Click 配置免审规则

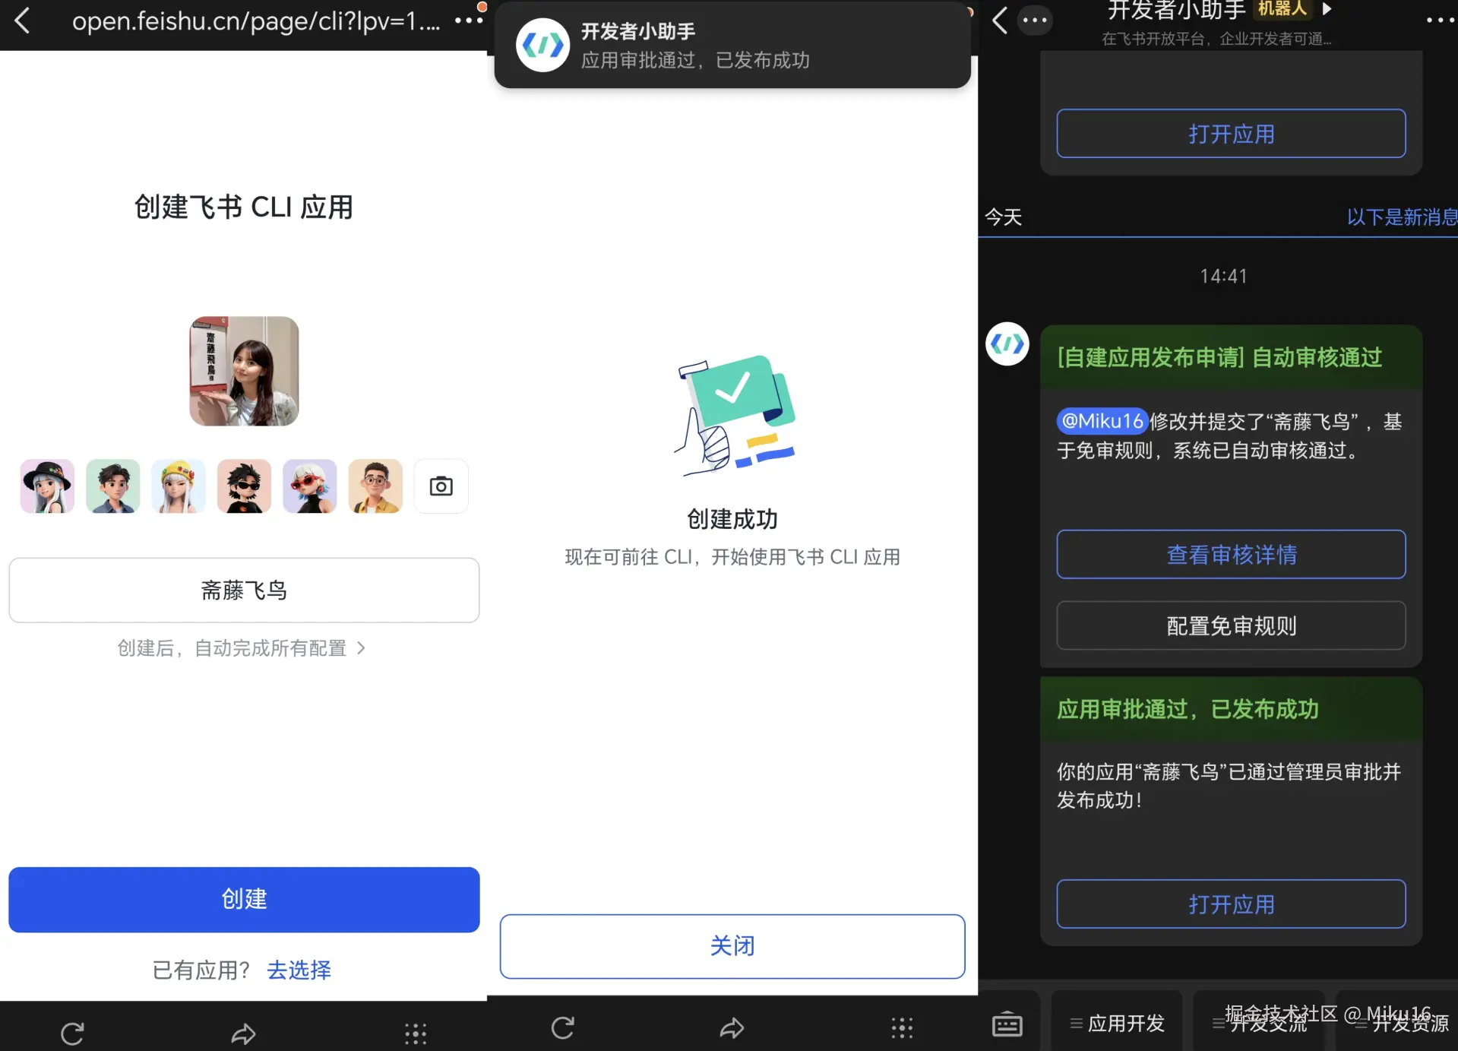(1231, 626)
